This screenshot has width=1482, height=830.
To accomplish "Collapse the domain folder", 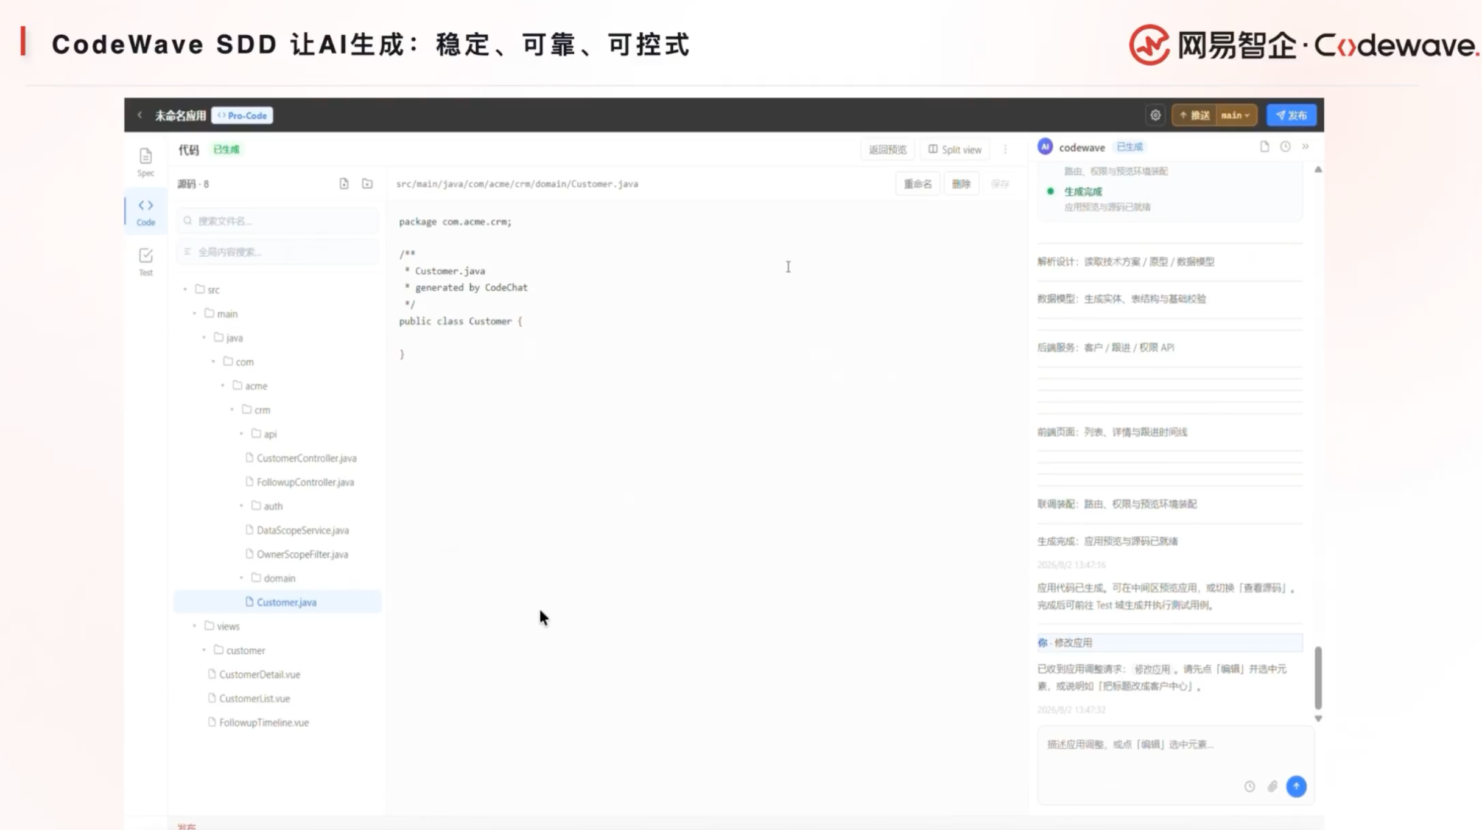I will point(242,578).
